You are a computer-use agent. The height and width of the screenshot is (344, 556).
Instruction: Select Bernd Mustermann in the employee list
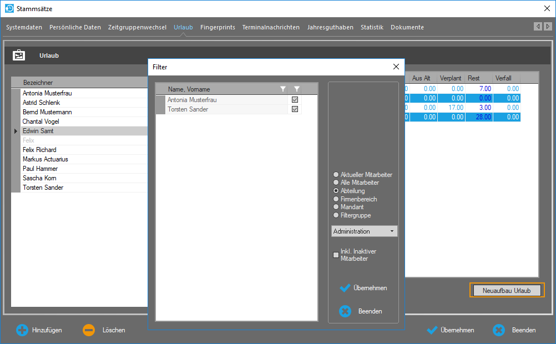click(x=47, y=112)
